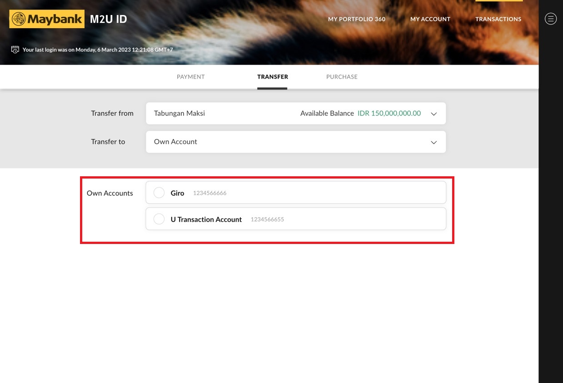Click Giro account number 1234566666
Screen dimensions: 563x383
click(x=209, y=193)
